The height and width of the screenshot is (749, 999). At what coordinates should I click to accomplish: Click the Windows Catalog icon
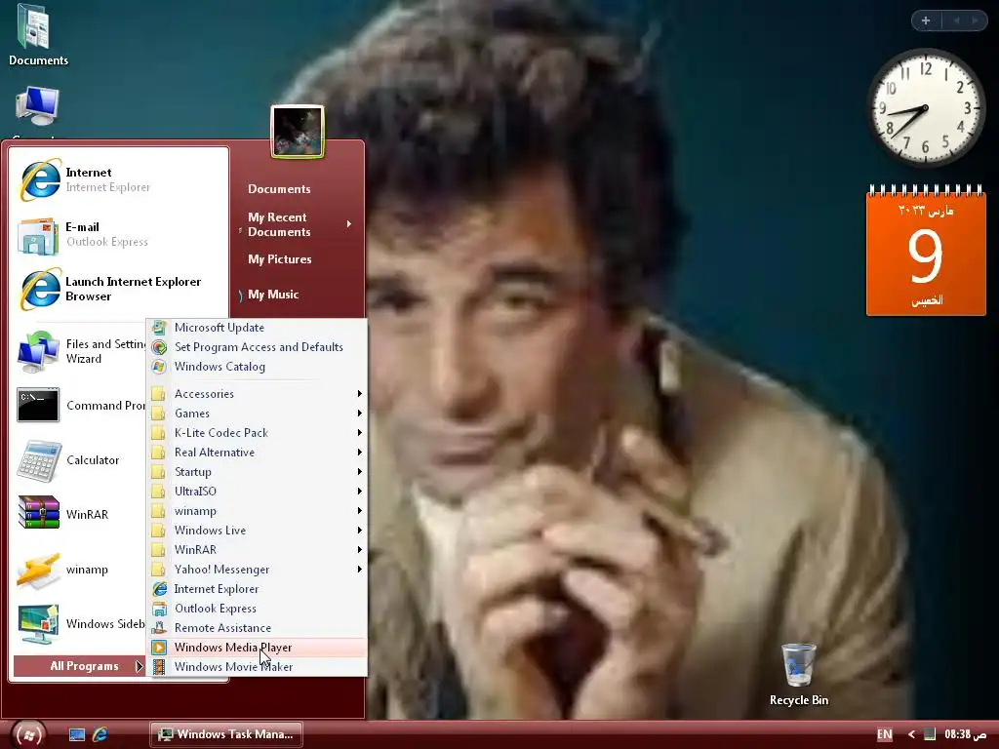[159, 367]
